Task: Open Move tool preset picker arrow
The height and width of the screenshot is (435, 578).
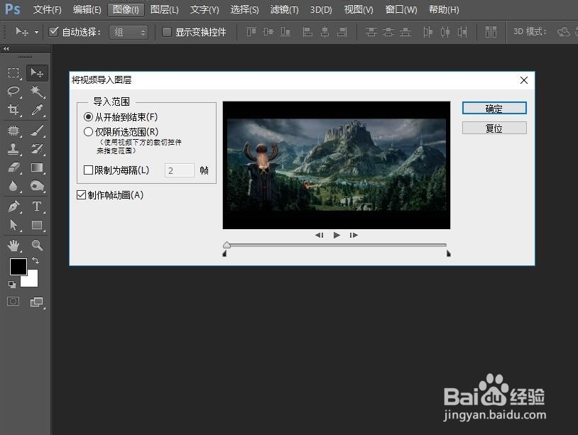Action: (36, 32)
